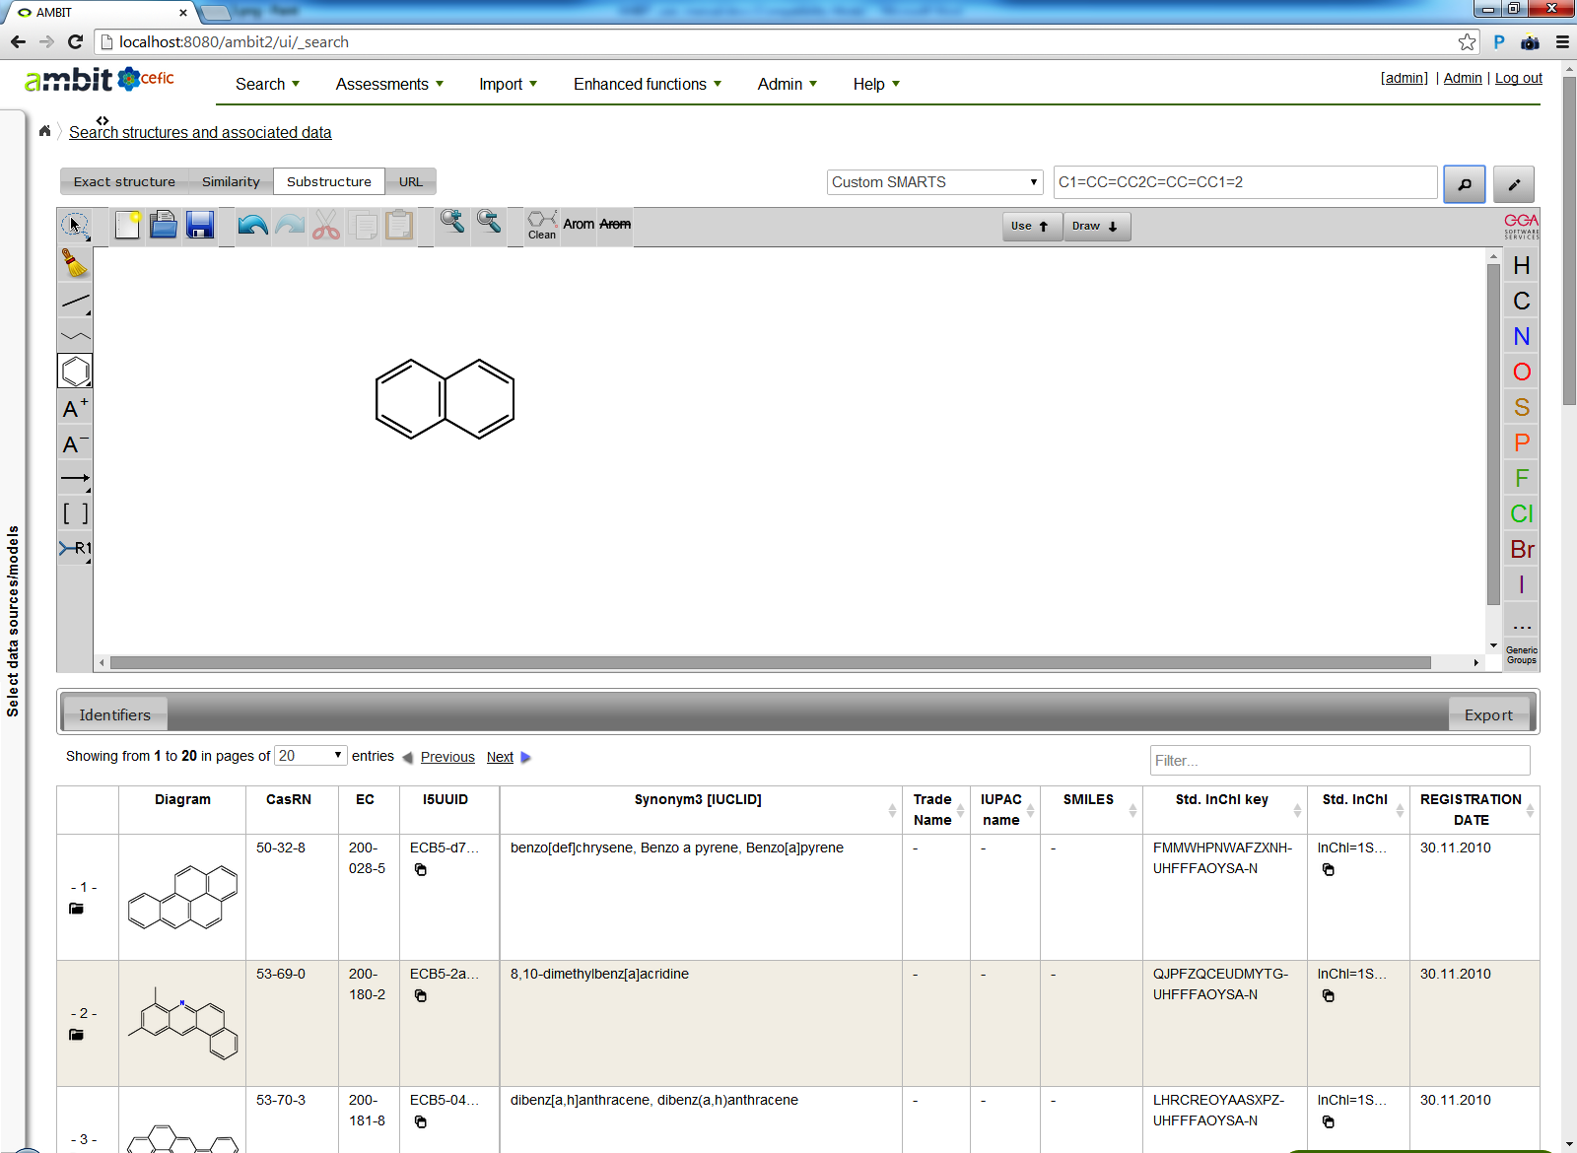The width and height of the screenshot is (1577, 1153).
Task: Pick the Bromine atom
Action: click(1522, 550)
